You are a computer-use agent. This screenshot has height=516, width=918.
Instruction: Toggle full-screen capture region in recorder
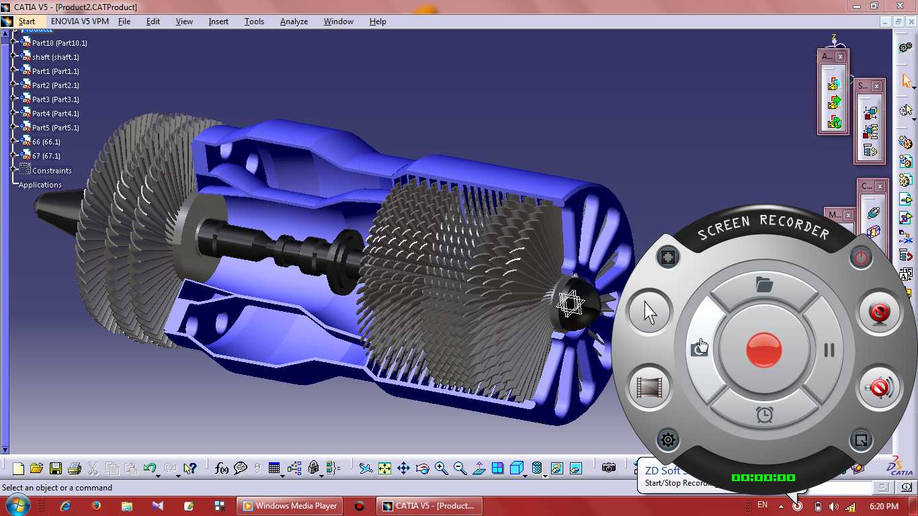668,257
